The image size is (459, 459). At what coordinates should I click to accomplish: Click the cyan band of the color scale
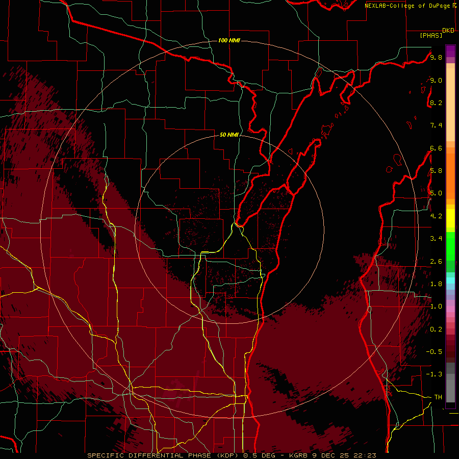click(450, 280)
